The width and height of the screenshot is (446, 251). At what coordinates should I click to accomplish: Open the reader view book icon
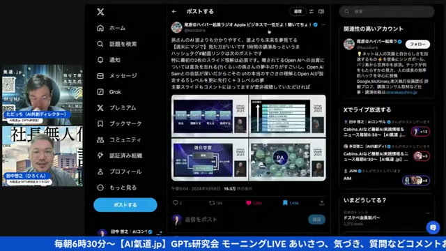321,11
